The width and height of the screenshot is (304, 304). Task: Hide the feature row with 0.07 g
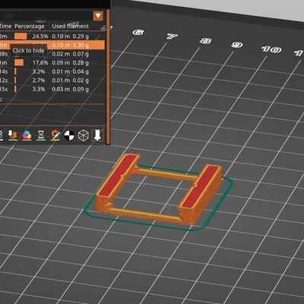click(x=52, y=54)
